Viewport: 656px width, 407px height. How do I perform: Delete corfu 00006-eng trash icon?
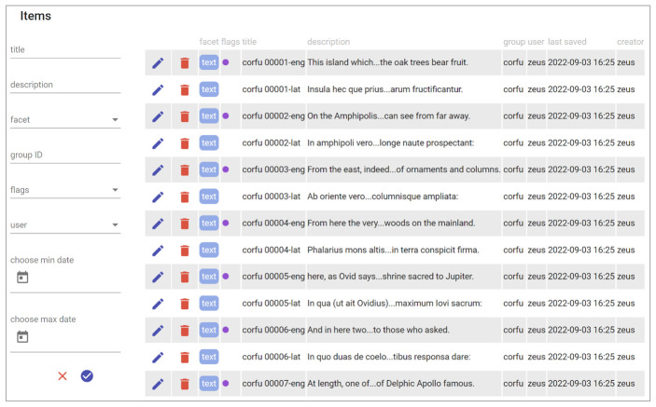coord(185,331)
